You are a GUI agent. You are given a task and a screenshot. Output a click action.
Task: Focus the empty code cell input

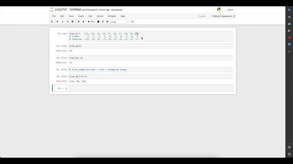pyautogui.click(x=151, y=88)
